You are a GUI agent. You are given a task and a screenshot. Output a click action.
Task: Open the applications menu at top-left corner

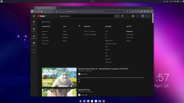[1, 1]
